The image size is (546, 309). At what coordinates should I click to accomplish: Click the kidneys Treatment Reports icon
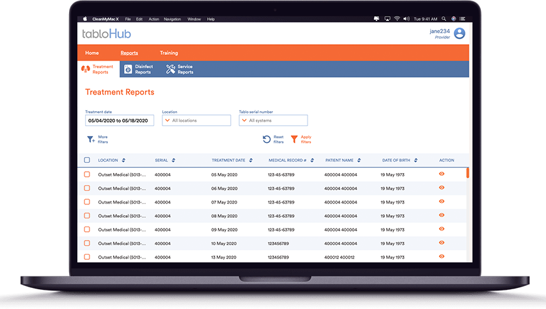pos(86,69)
